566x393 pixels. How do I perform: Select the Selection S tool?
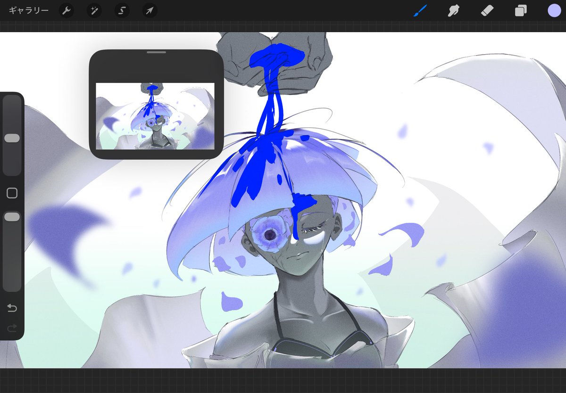pyautogui.click(x=122, y=10)
